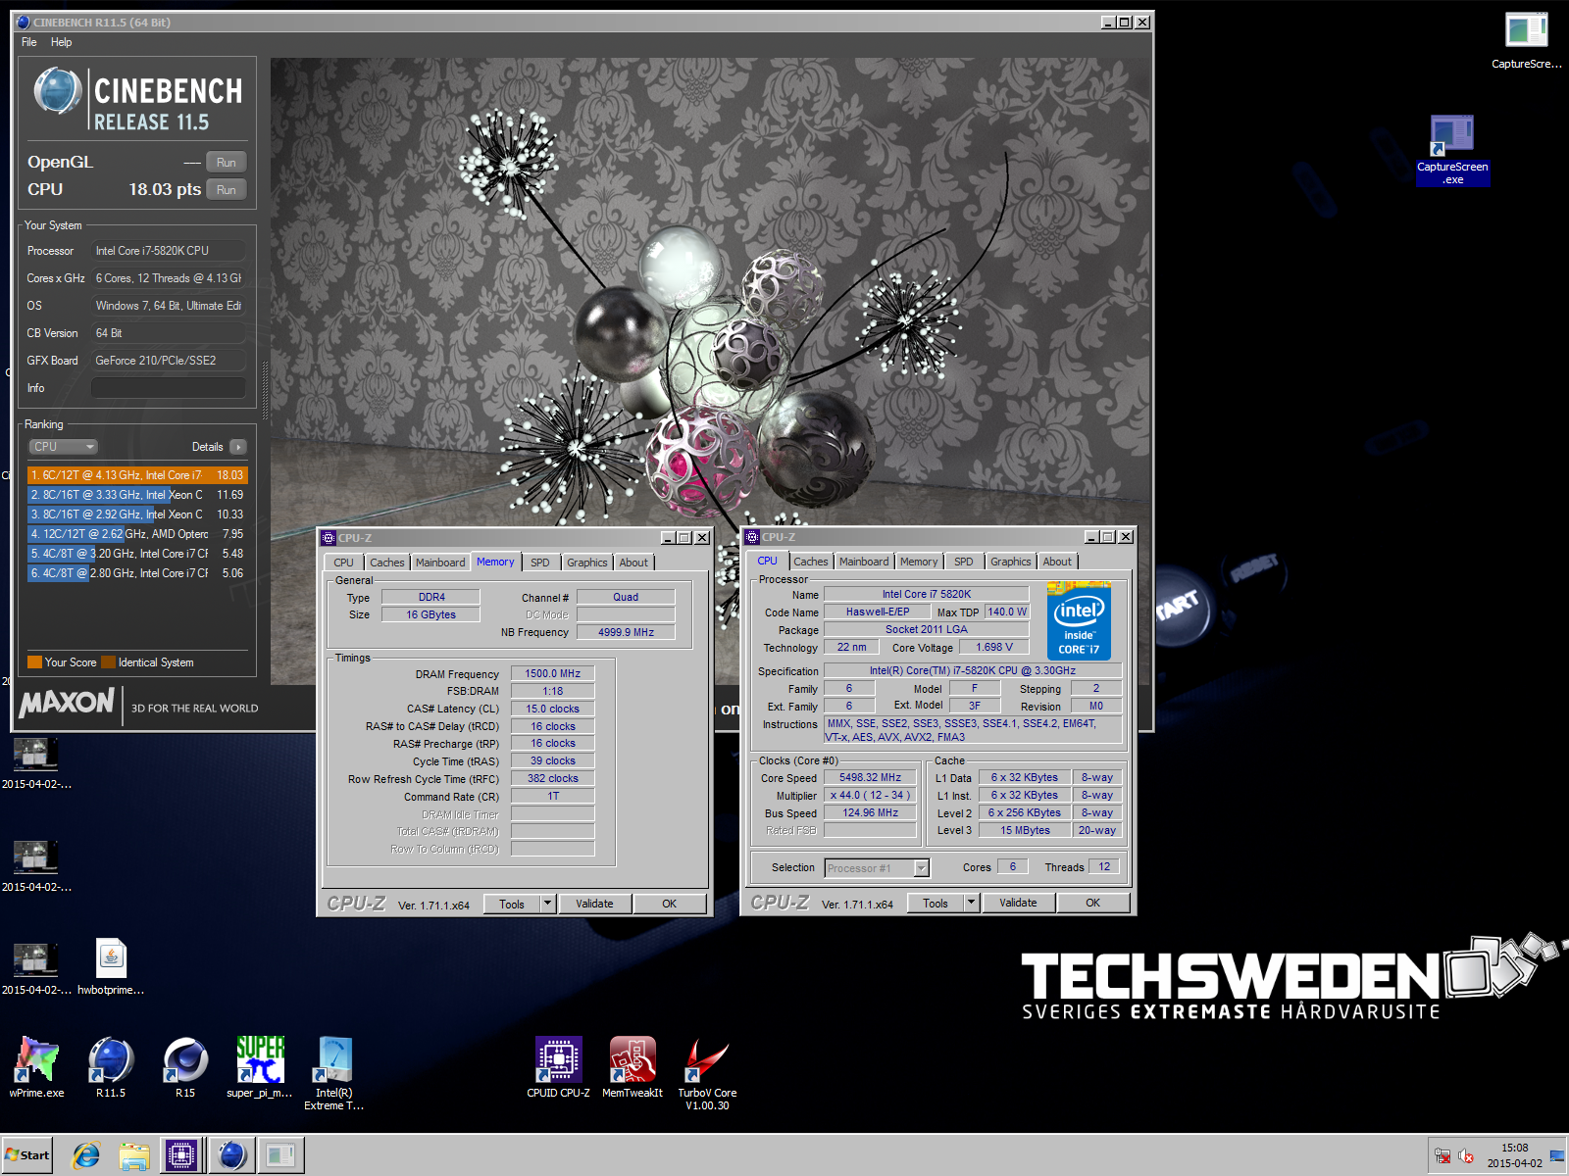The height and width of the screenshot is (1176, 1569).
Task: Open MemTweakIt desktop shortcut
Action: pyautogui.click(x=633, y=1066)
